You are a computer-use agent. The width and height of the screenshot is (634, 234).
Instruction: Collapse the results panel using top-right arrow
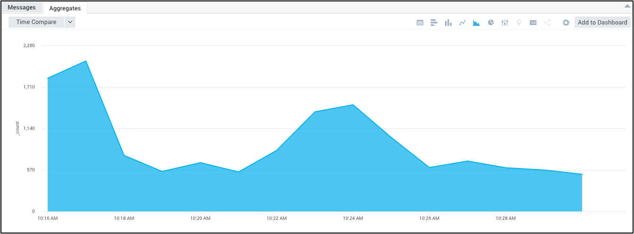pos(626,7)
